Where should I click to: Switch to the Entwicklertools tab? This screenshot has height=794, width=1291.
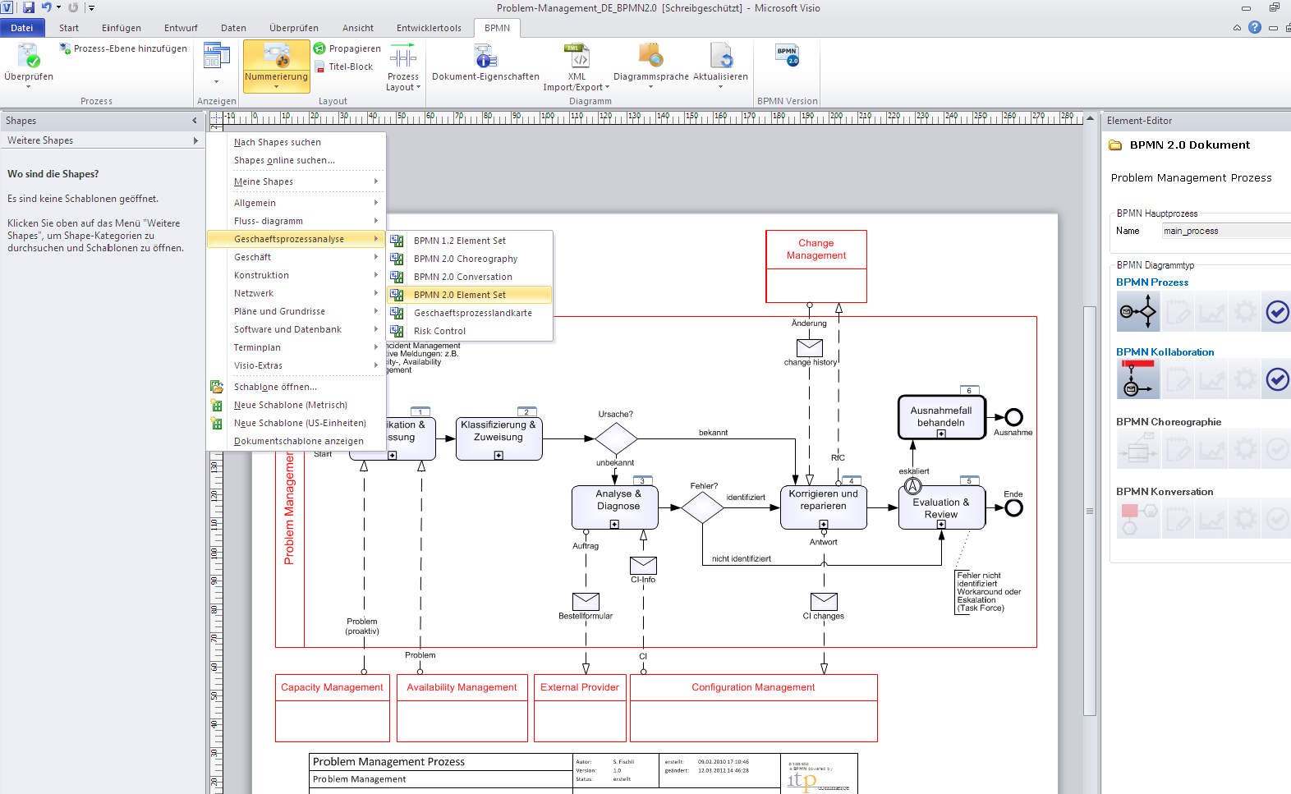coord(429,28)
